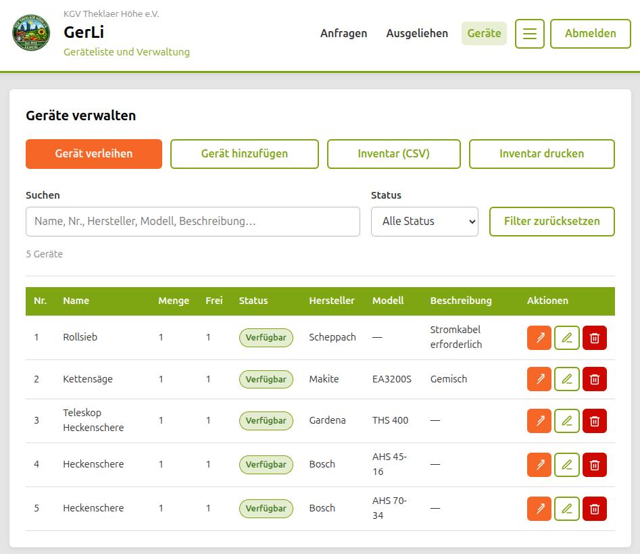Export the inventory with Inventar (CSV)
Screen dimensions: 640x554
(x=394, y=154)
